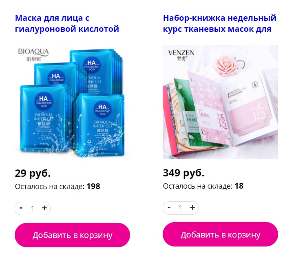Click the '349 руб.' price label
This screenshot has height=264, width=303.
pyautogui.click(x=184, y=173)
